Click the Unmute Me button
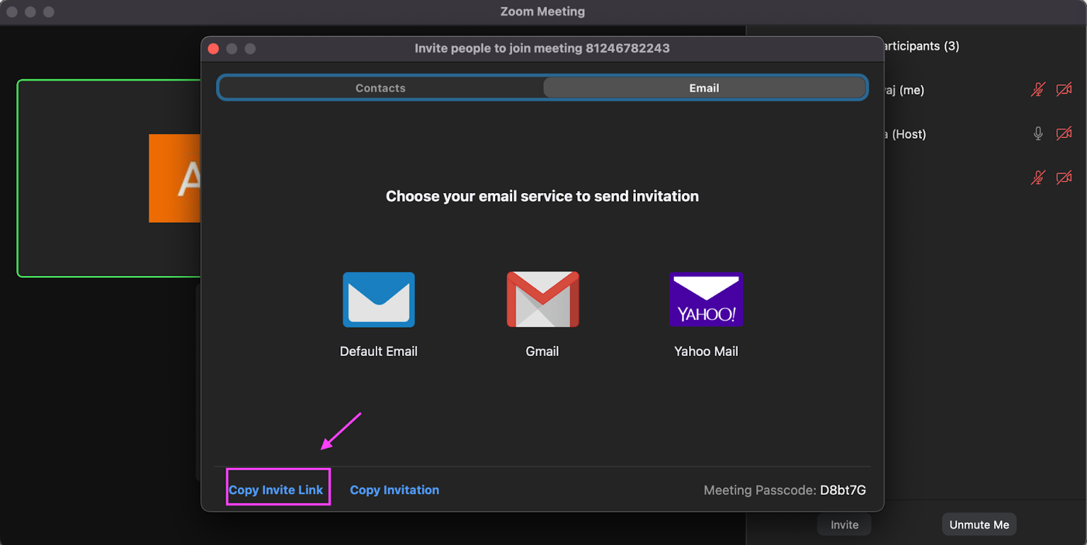Screen dimensions: 1087x545 click(x=979, y=525)
